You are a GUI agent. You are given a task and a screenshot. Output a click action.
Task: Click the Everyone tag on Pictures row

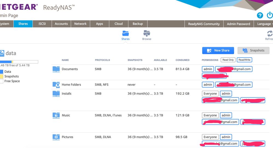pyautogui.click(x=210, y=137)
